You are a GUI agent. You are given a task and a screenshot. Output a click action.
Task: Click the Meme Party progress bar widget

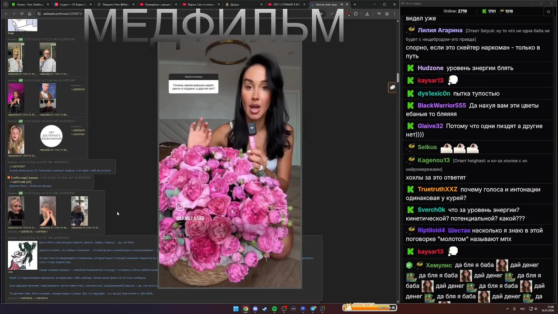tap(370, 307)
